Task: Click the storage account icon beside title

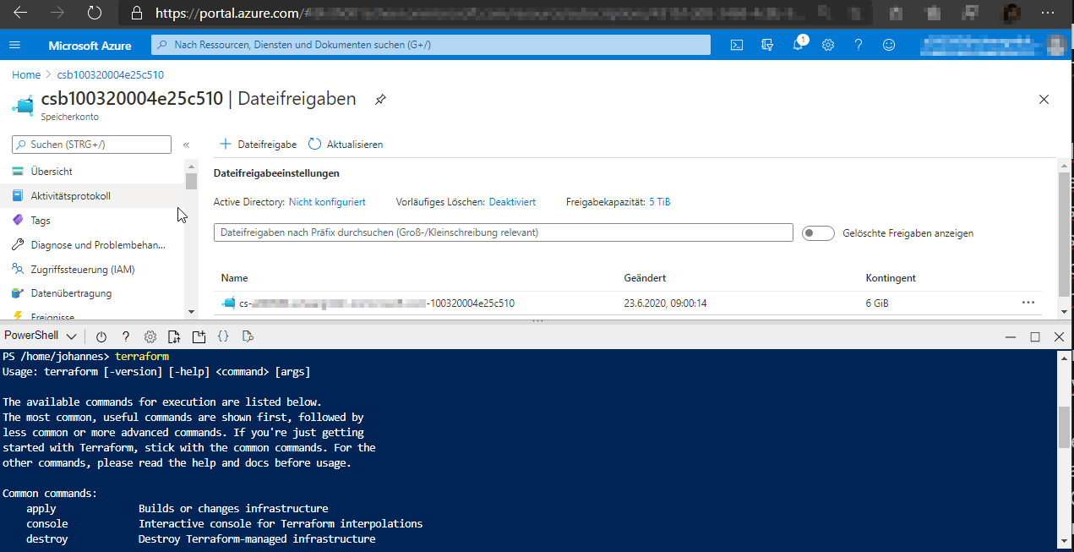Action: coord(23,105)
